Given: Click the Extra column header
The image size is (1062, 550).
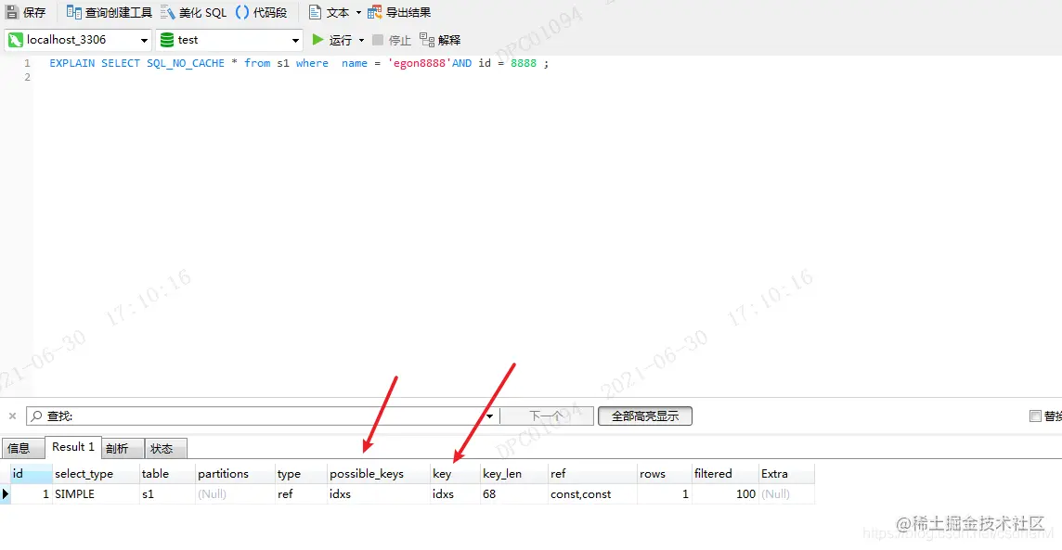Looking at the screenshot, I should point(786,474).
